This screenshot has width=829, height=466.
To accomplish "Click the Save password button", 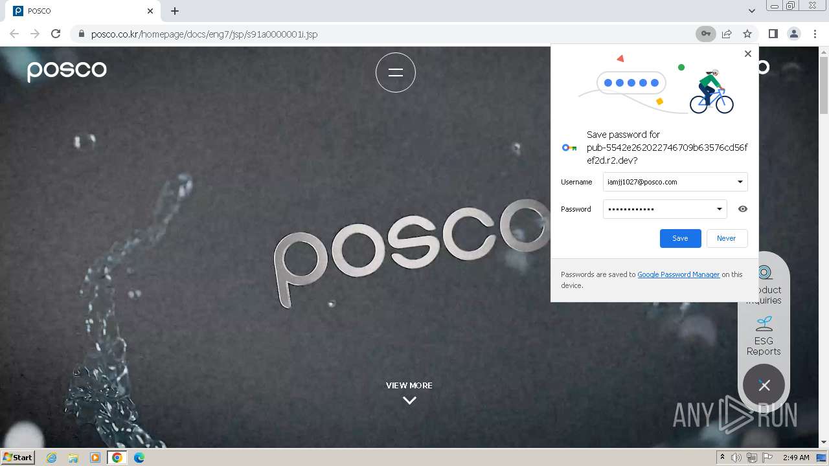I will pyautogui.click(x=680, y=238).
